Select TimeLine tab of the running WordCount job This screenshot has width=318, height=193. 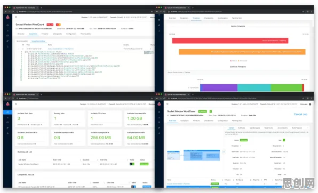(x=196, y=120)
